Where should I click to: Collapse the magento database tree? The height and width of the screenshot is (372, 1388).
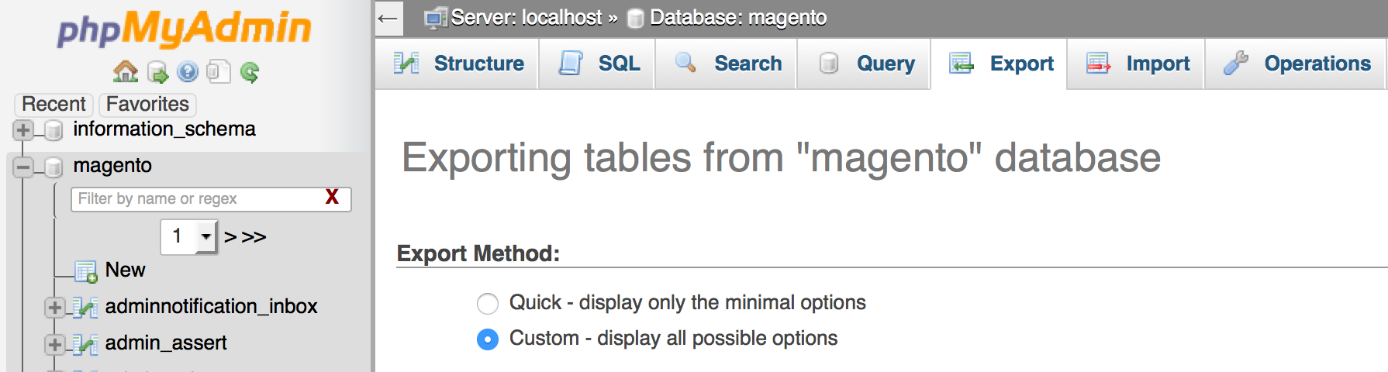tap(23, 166)
